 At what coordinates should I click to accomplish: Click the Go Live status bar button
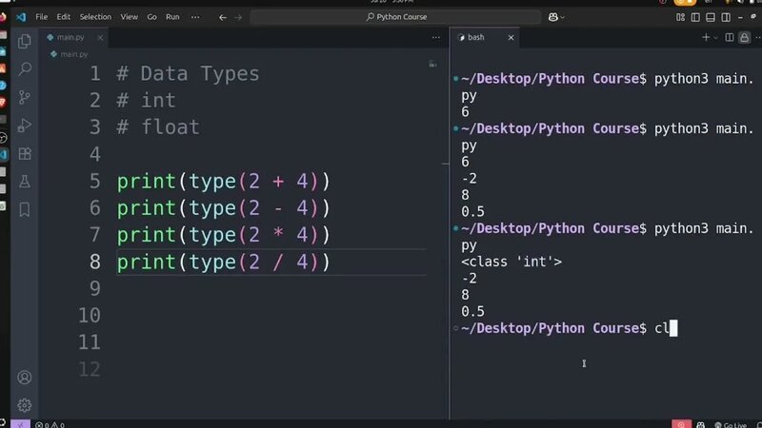click(x=731, y=424)
